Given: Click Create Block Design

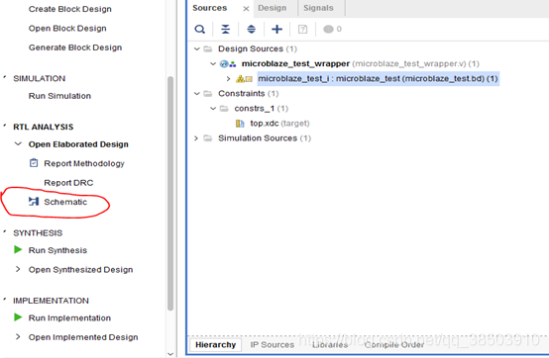Looking at the screenshot, I should pyautogui.click(x=70, y=9).
